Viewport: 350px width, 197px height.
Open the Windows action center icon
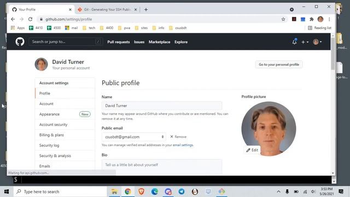[x=341, y=192]
